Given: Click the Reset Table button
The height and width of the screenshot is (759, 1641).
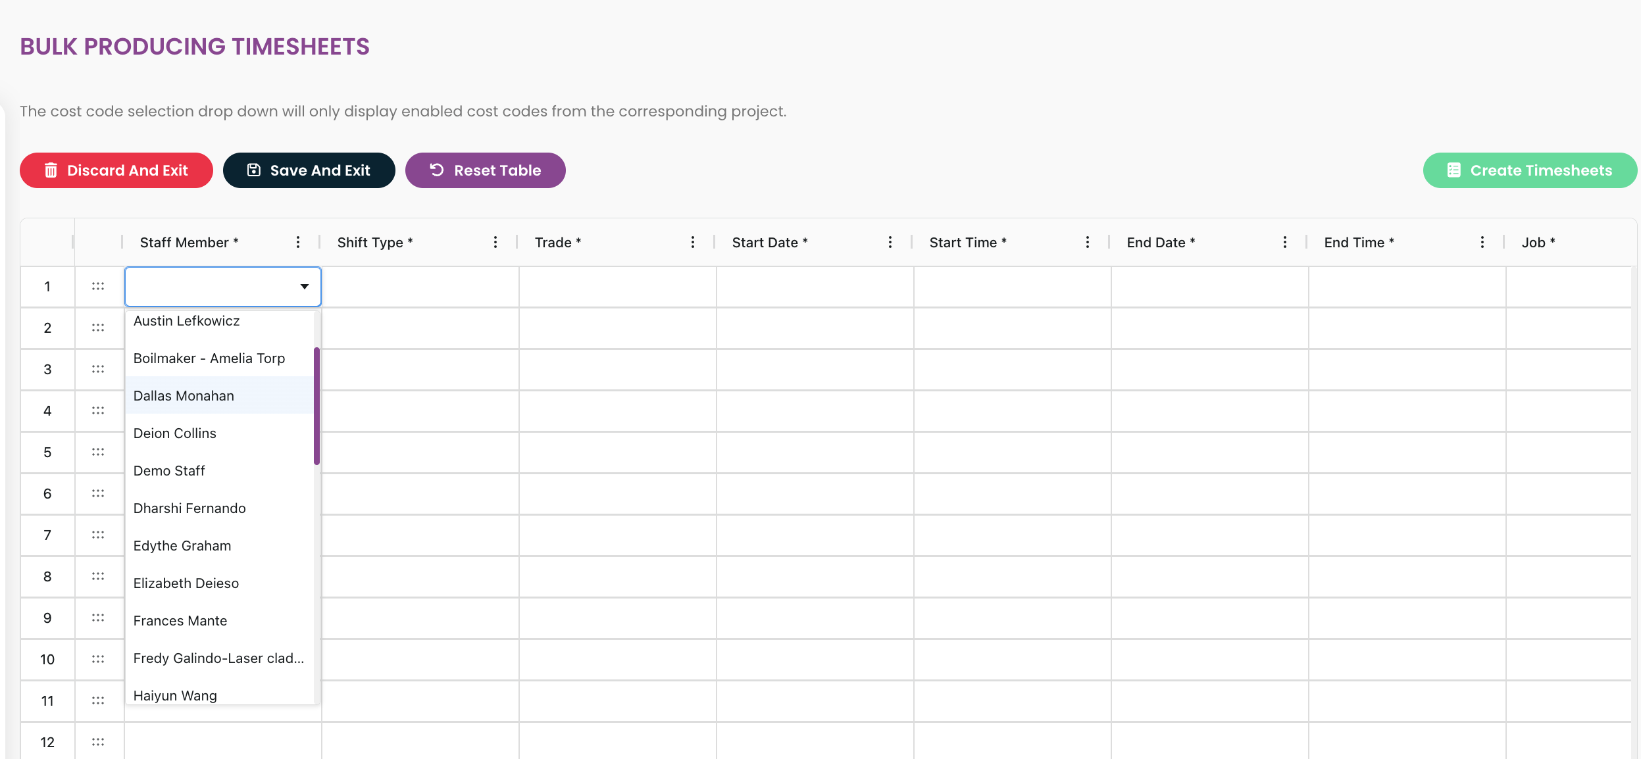Looking at the screenshot, I should click(x=486, y=170).
